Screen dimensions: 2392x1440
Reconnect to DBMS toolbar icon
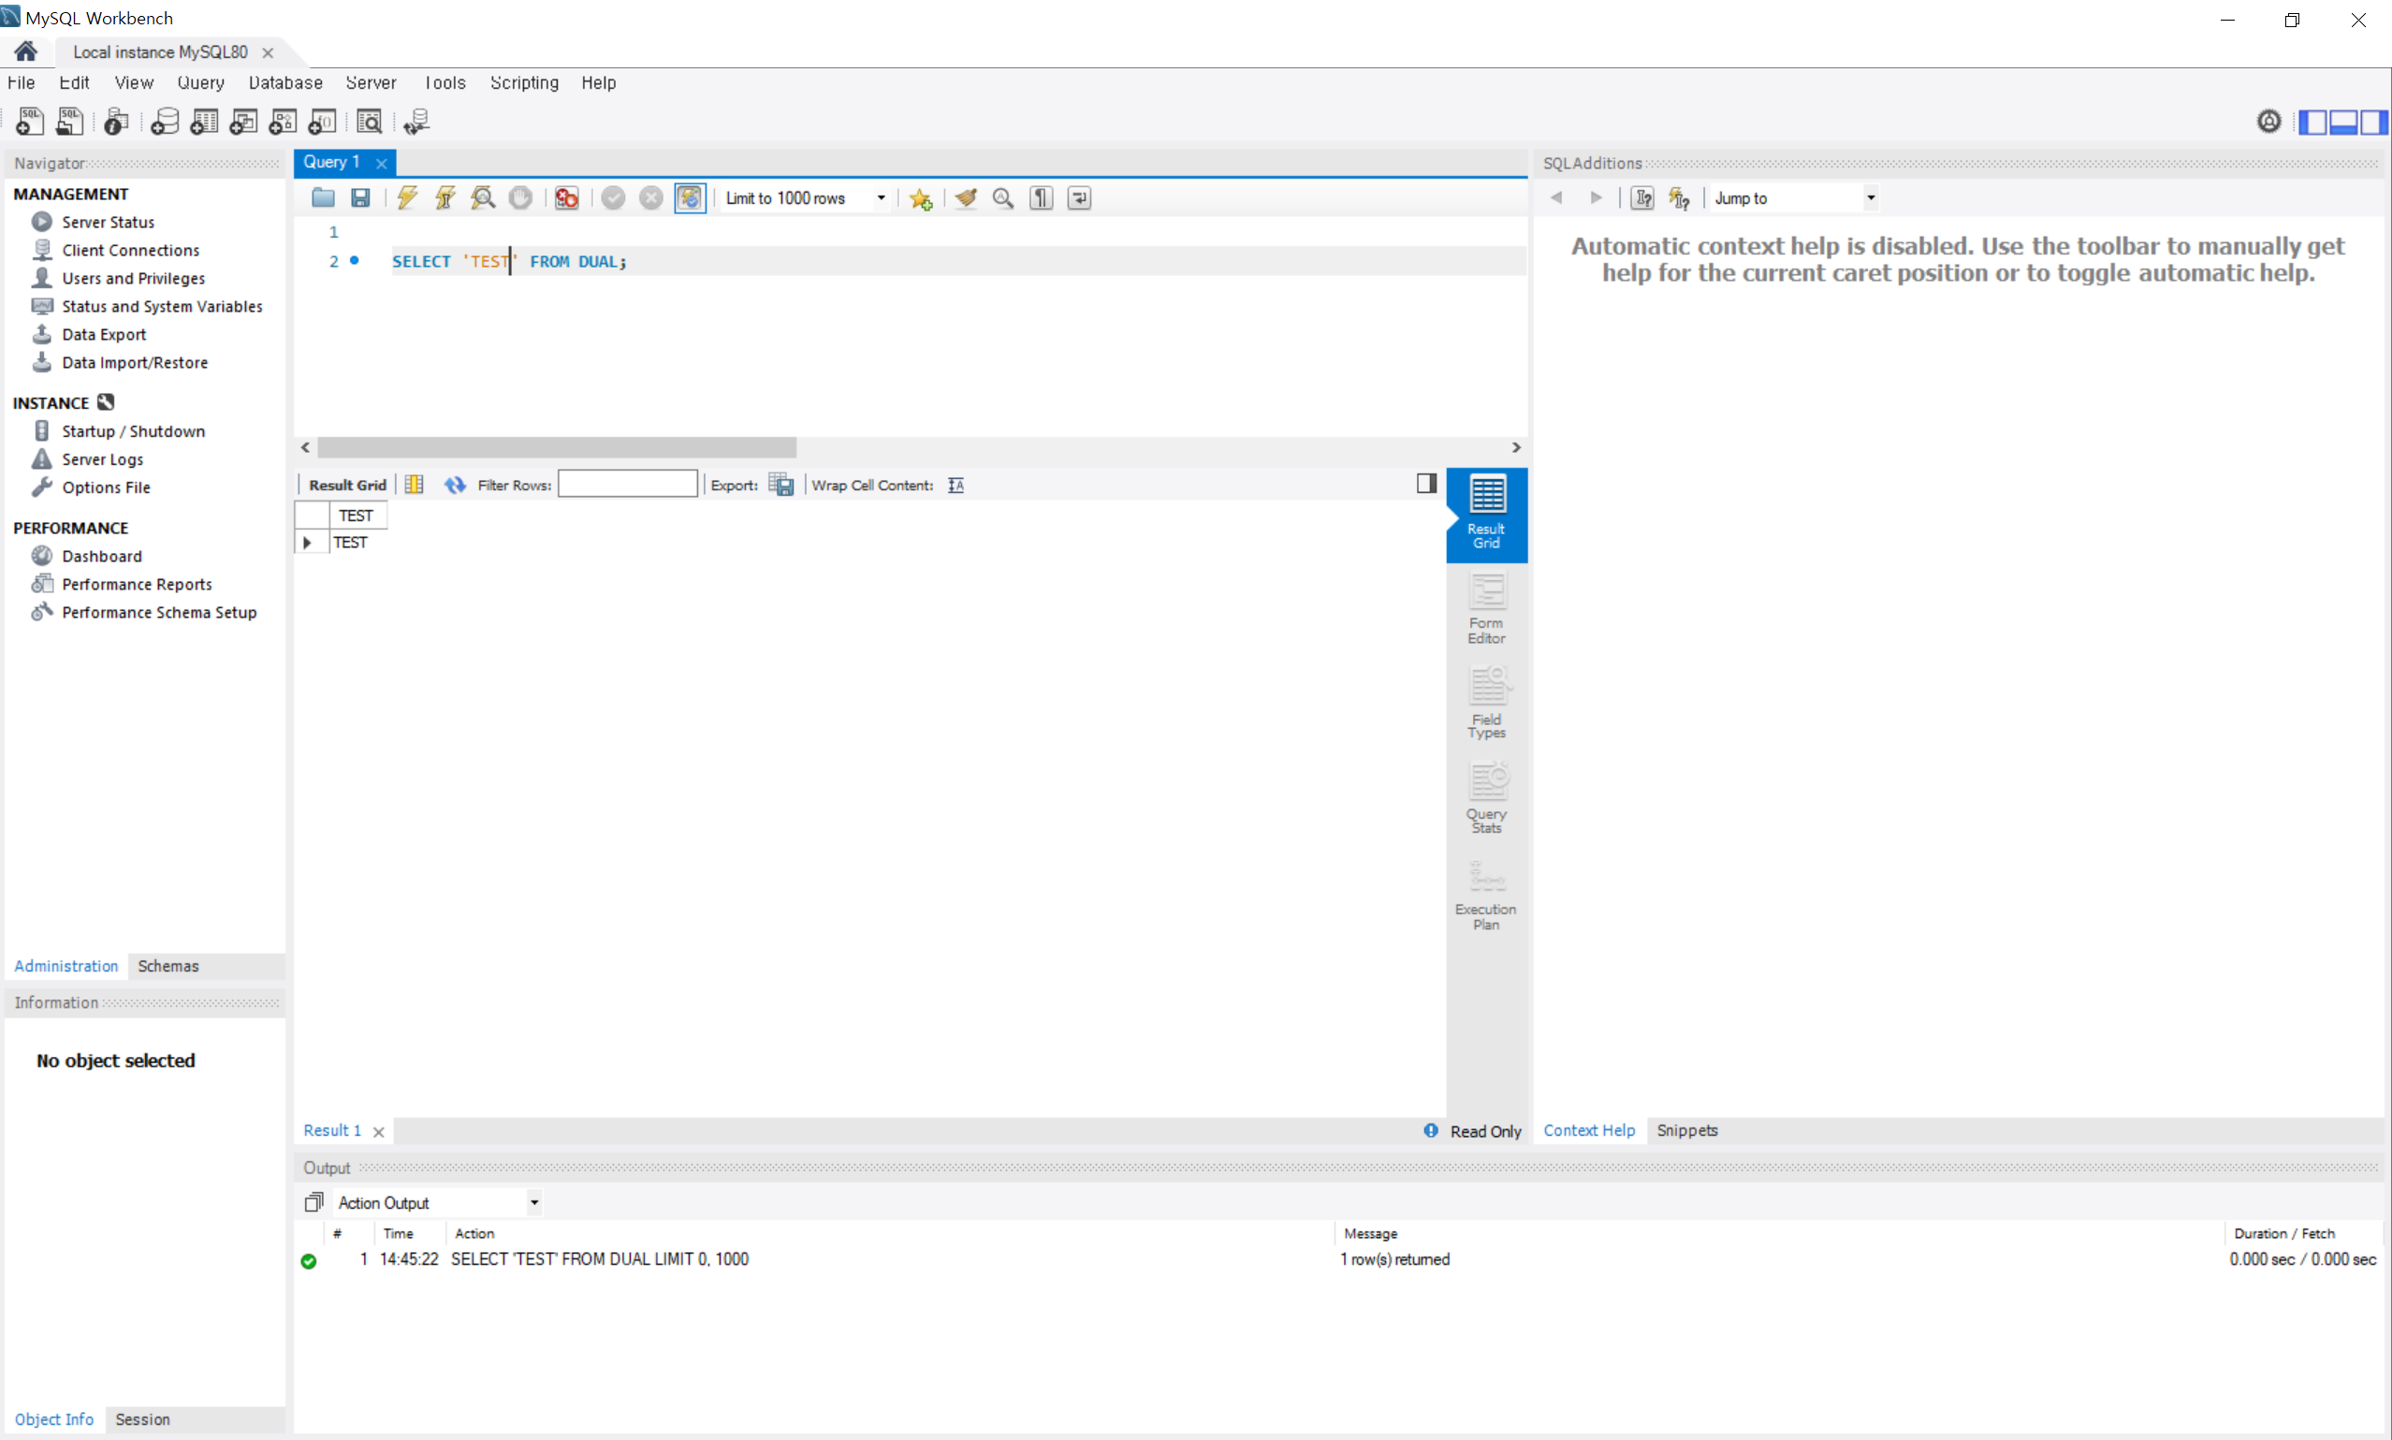pos(416,122)
